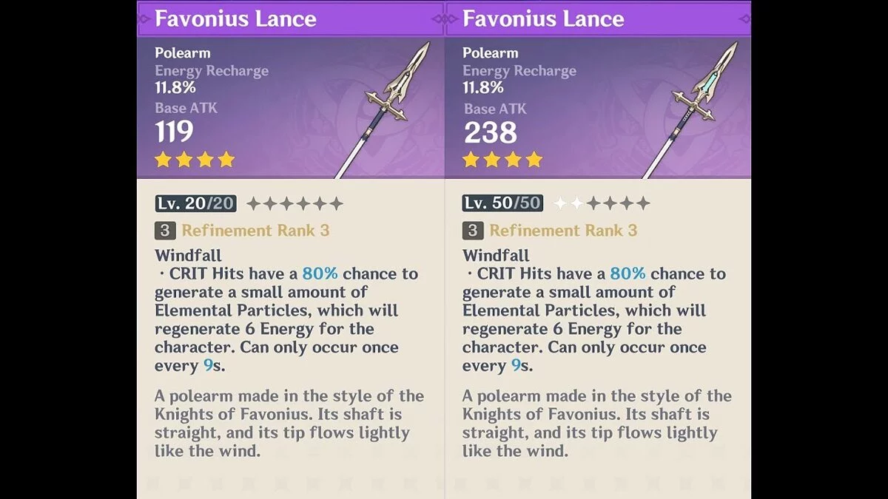Click the Windfall heading on the right card
This screenshot has width=888, height=499.
[496, 256]
